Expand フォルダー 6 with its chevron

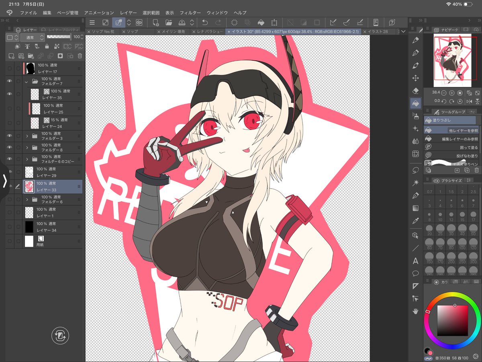27,200
